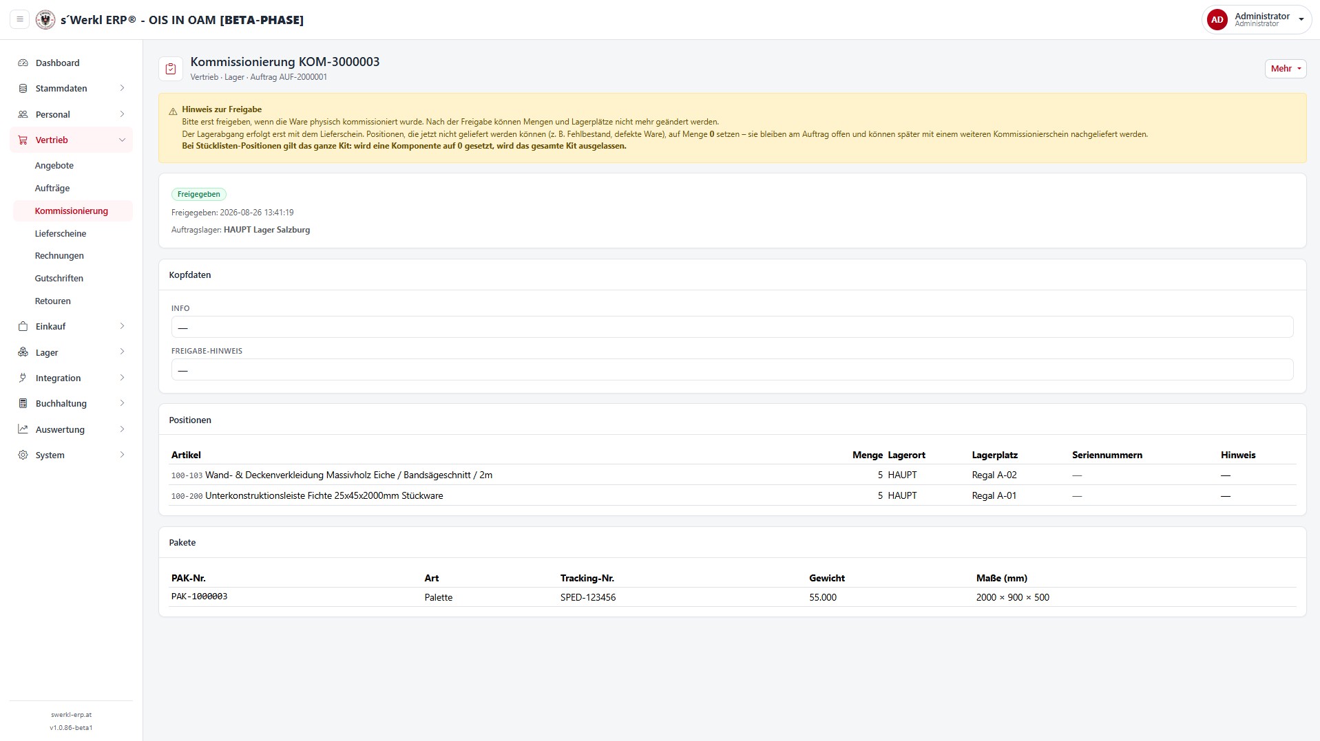Click tracking number SPED-123456
1320x741 pixels.
[588, 597]
